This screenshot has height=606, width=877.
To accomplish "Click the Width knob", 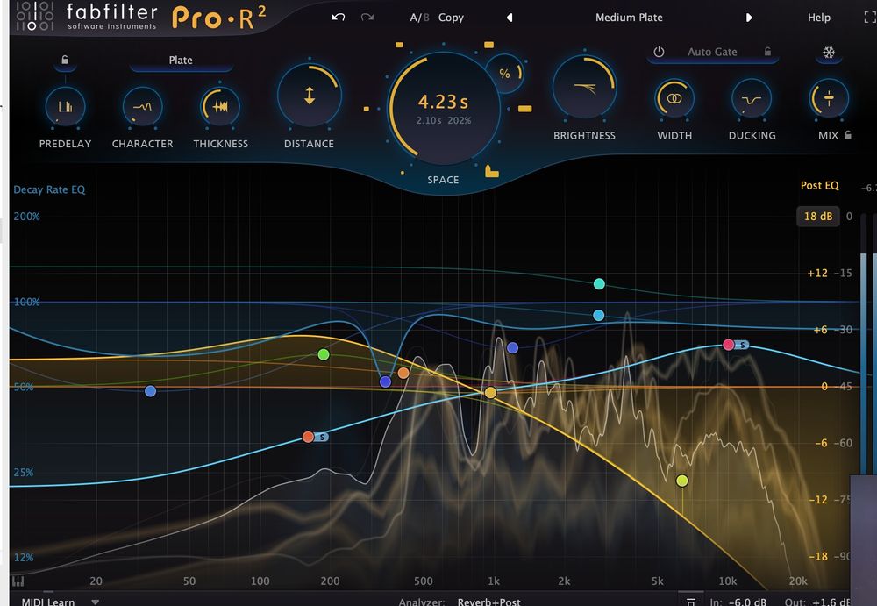I will [x=674, y=98].
